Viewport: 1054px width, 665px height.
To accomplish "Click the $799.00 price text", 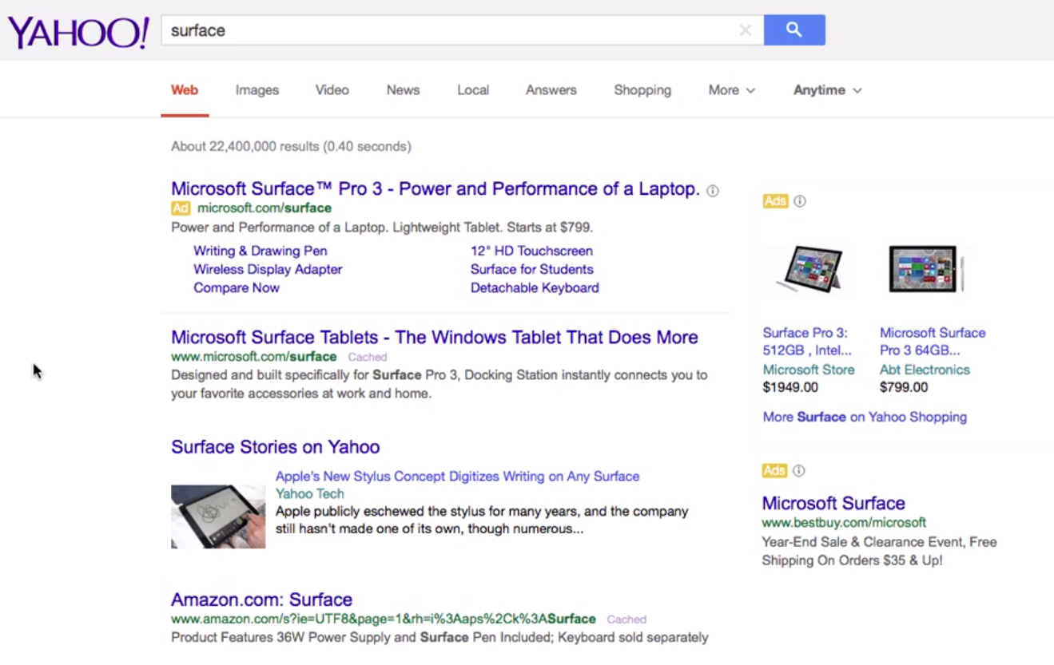I will click(904, 388).
